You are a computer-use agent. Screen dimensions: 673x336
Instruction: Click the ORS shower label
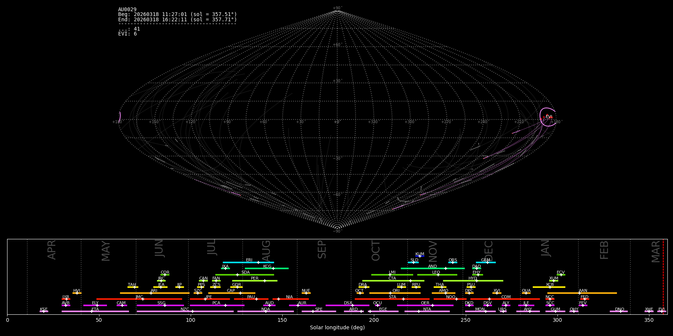453,260
